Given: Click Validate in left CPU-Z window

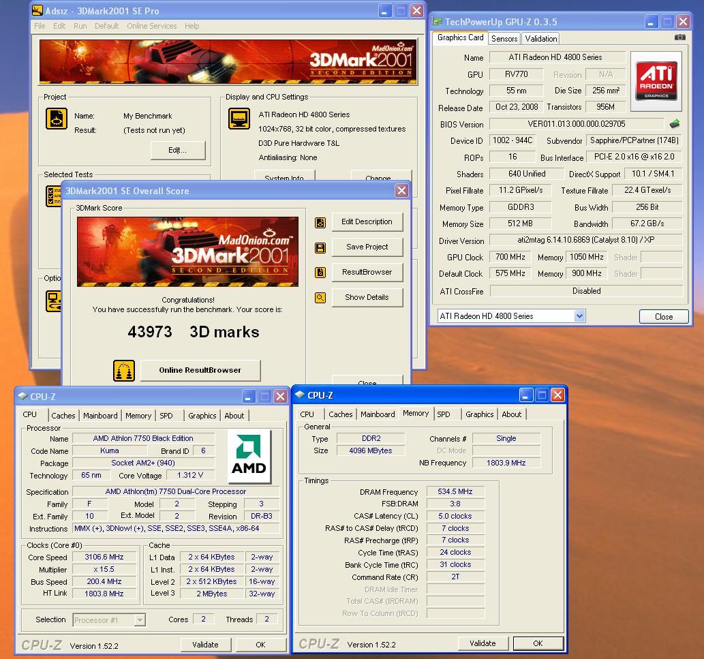Looking at the screenshot, I should point(206,645).
